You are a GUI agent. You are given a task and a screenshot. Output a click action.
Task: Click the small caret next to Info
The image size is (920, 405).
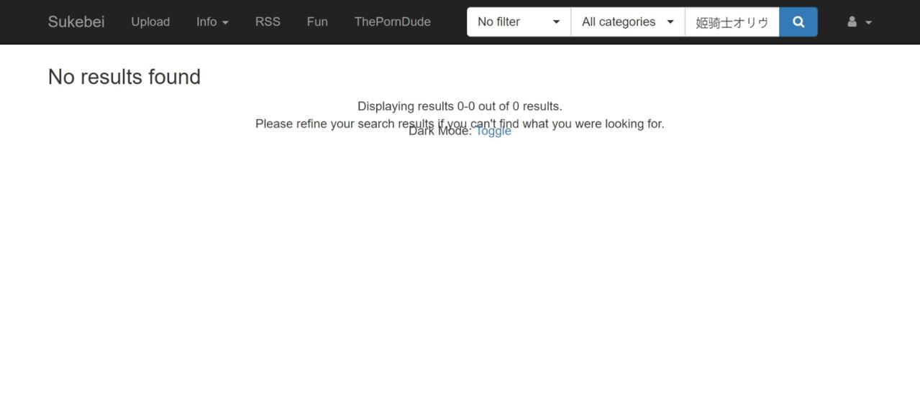click(x=226, y=22)
